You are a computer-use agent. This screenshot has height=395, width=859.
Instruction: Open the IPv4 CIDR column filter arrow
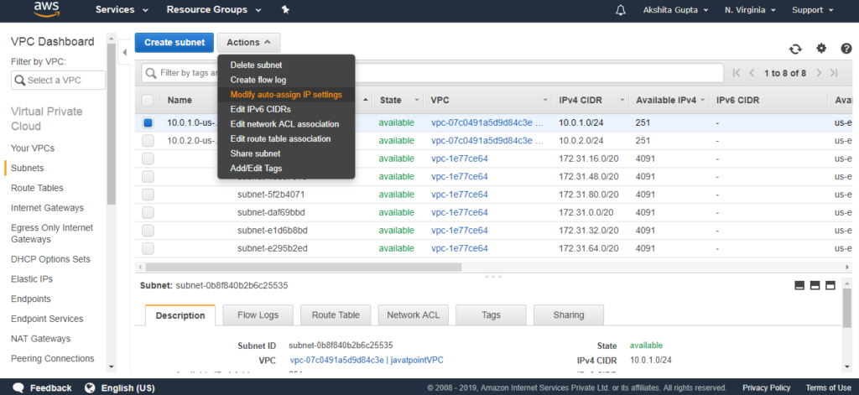pos(622,101)
